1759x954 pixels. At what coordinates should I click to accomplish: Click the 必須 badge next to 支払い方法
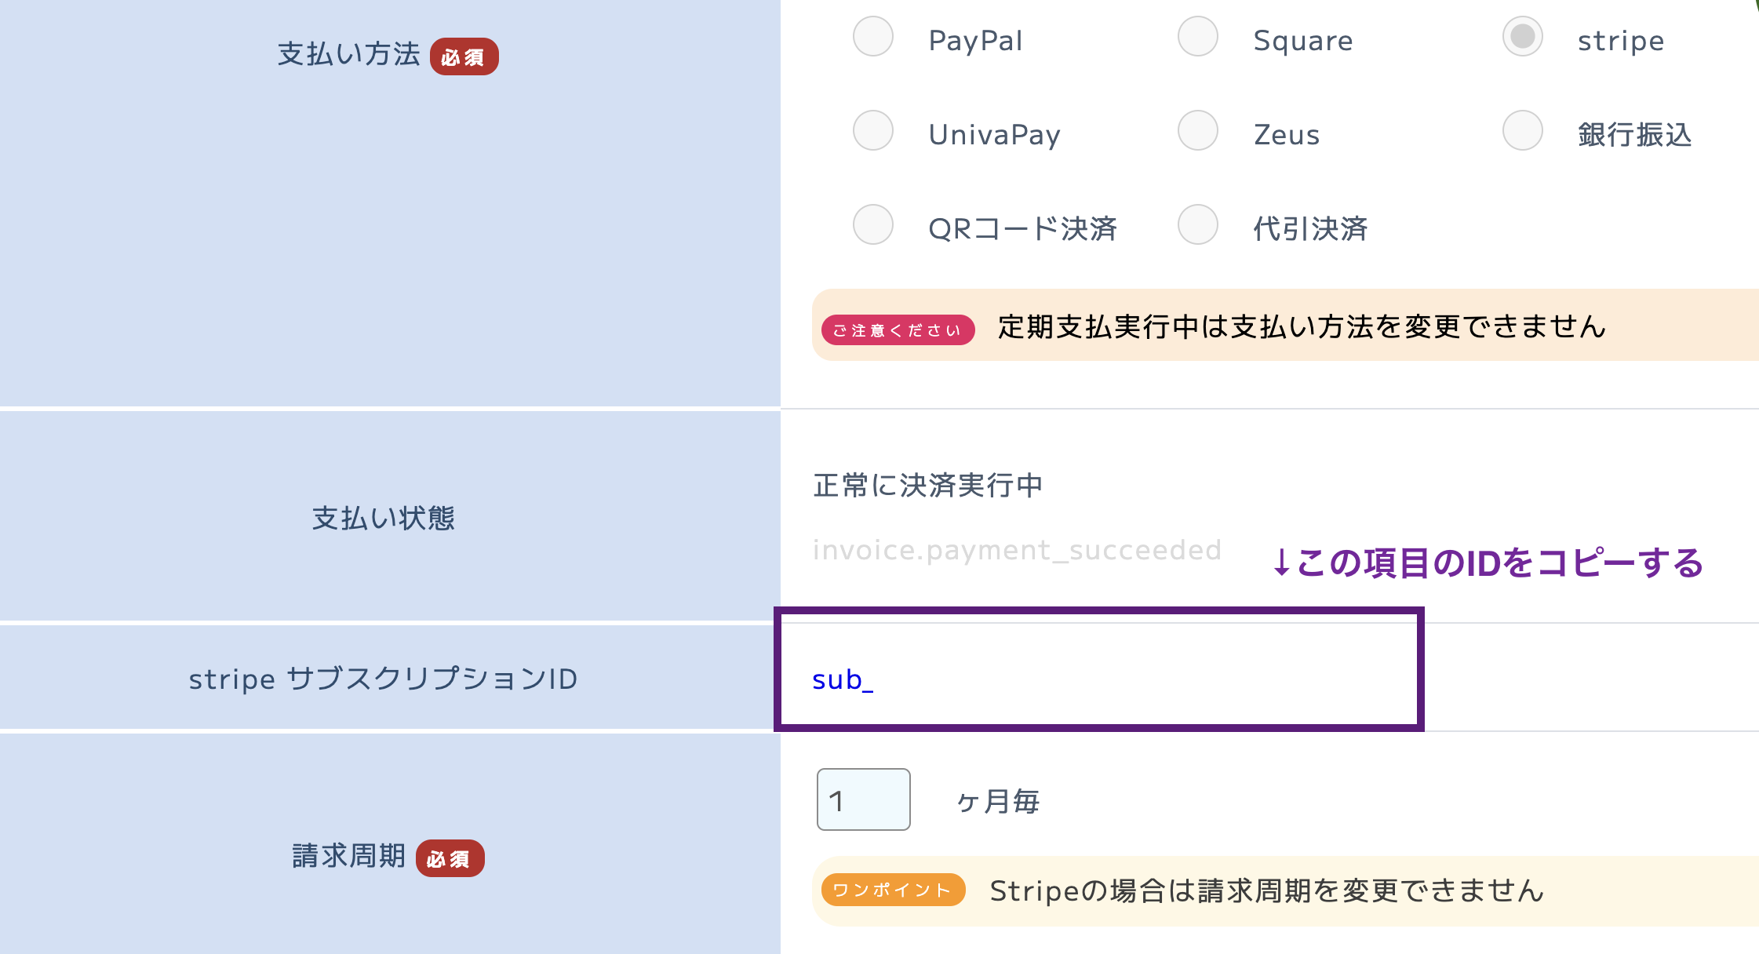click(x=464, y=56)
